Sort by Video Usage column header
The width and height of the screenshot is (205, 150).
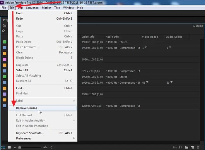click(153, 37)
